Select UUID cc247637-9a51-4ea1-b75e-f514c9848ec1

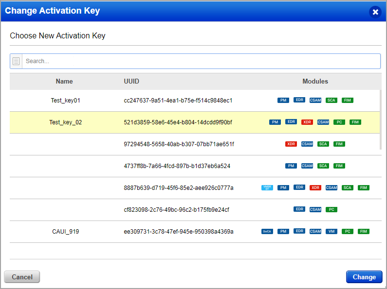coord(178,101)
